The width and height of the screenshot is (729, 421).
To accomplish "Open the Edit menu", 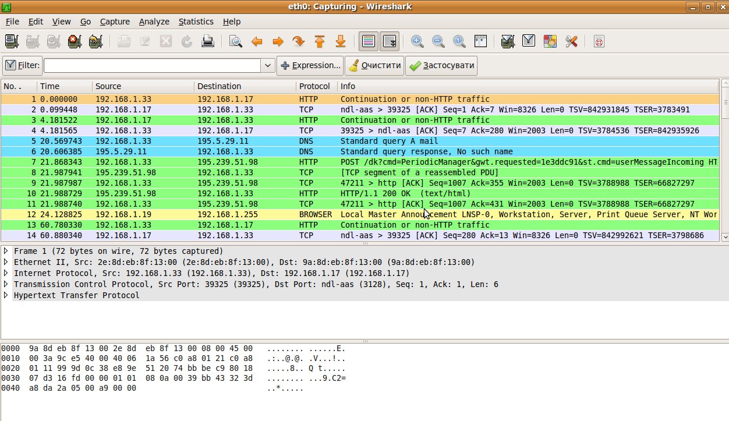I will click(x=36, y=22).
